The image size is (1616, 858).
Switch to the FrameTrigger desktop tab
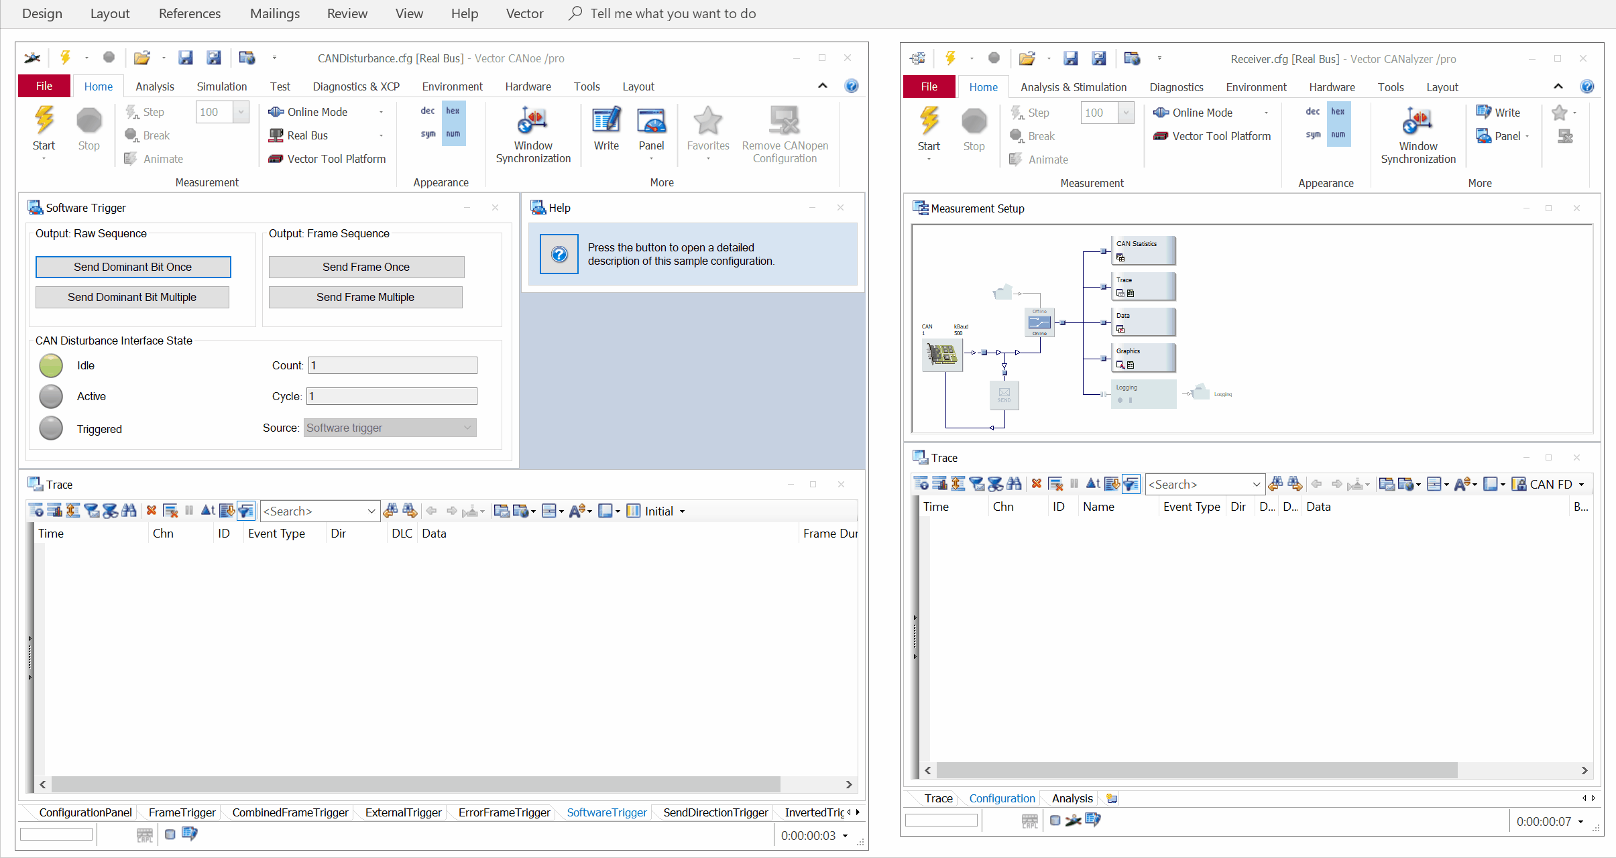182,812
